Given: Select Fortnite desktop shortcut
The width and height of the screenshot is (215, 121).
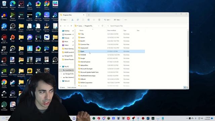Looking at the screenshot, I should tap(30, 49).
